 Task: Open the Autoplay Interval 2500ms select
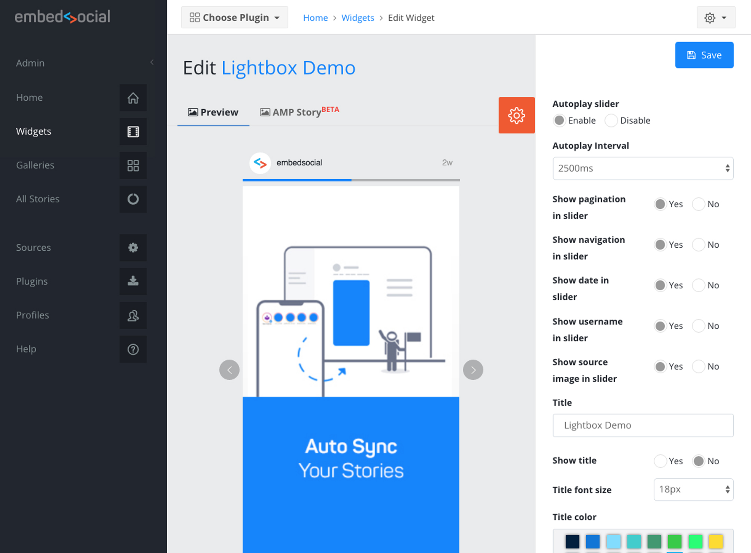643,168
